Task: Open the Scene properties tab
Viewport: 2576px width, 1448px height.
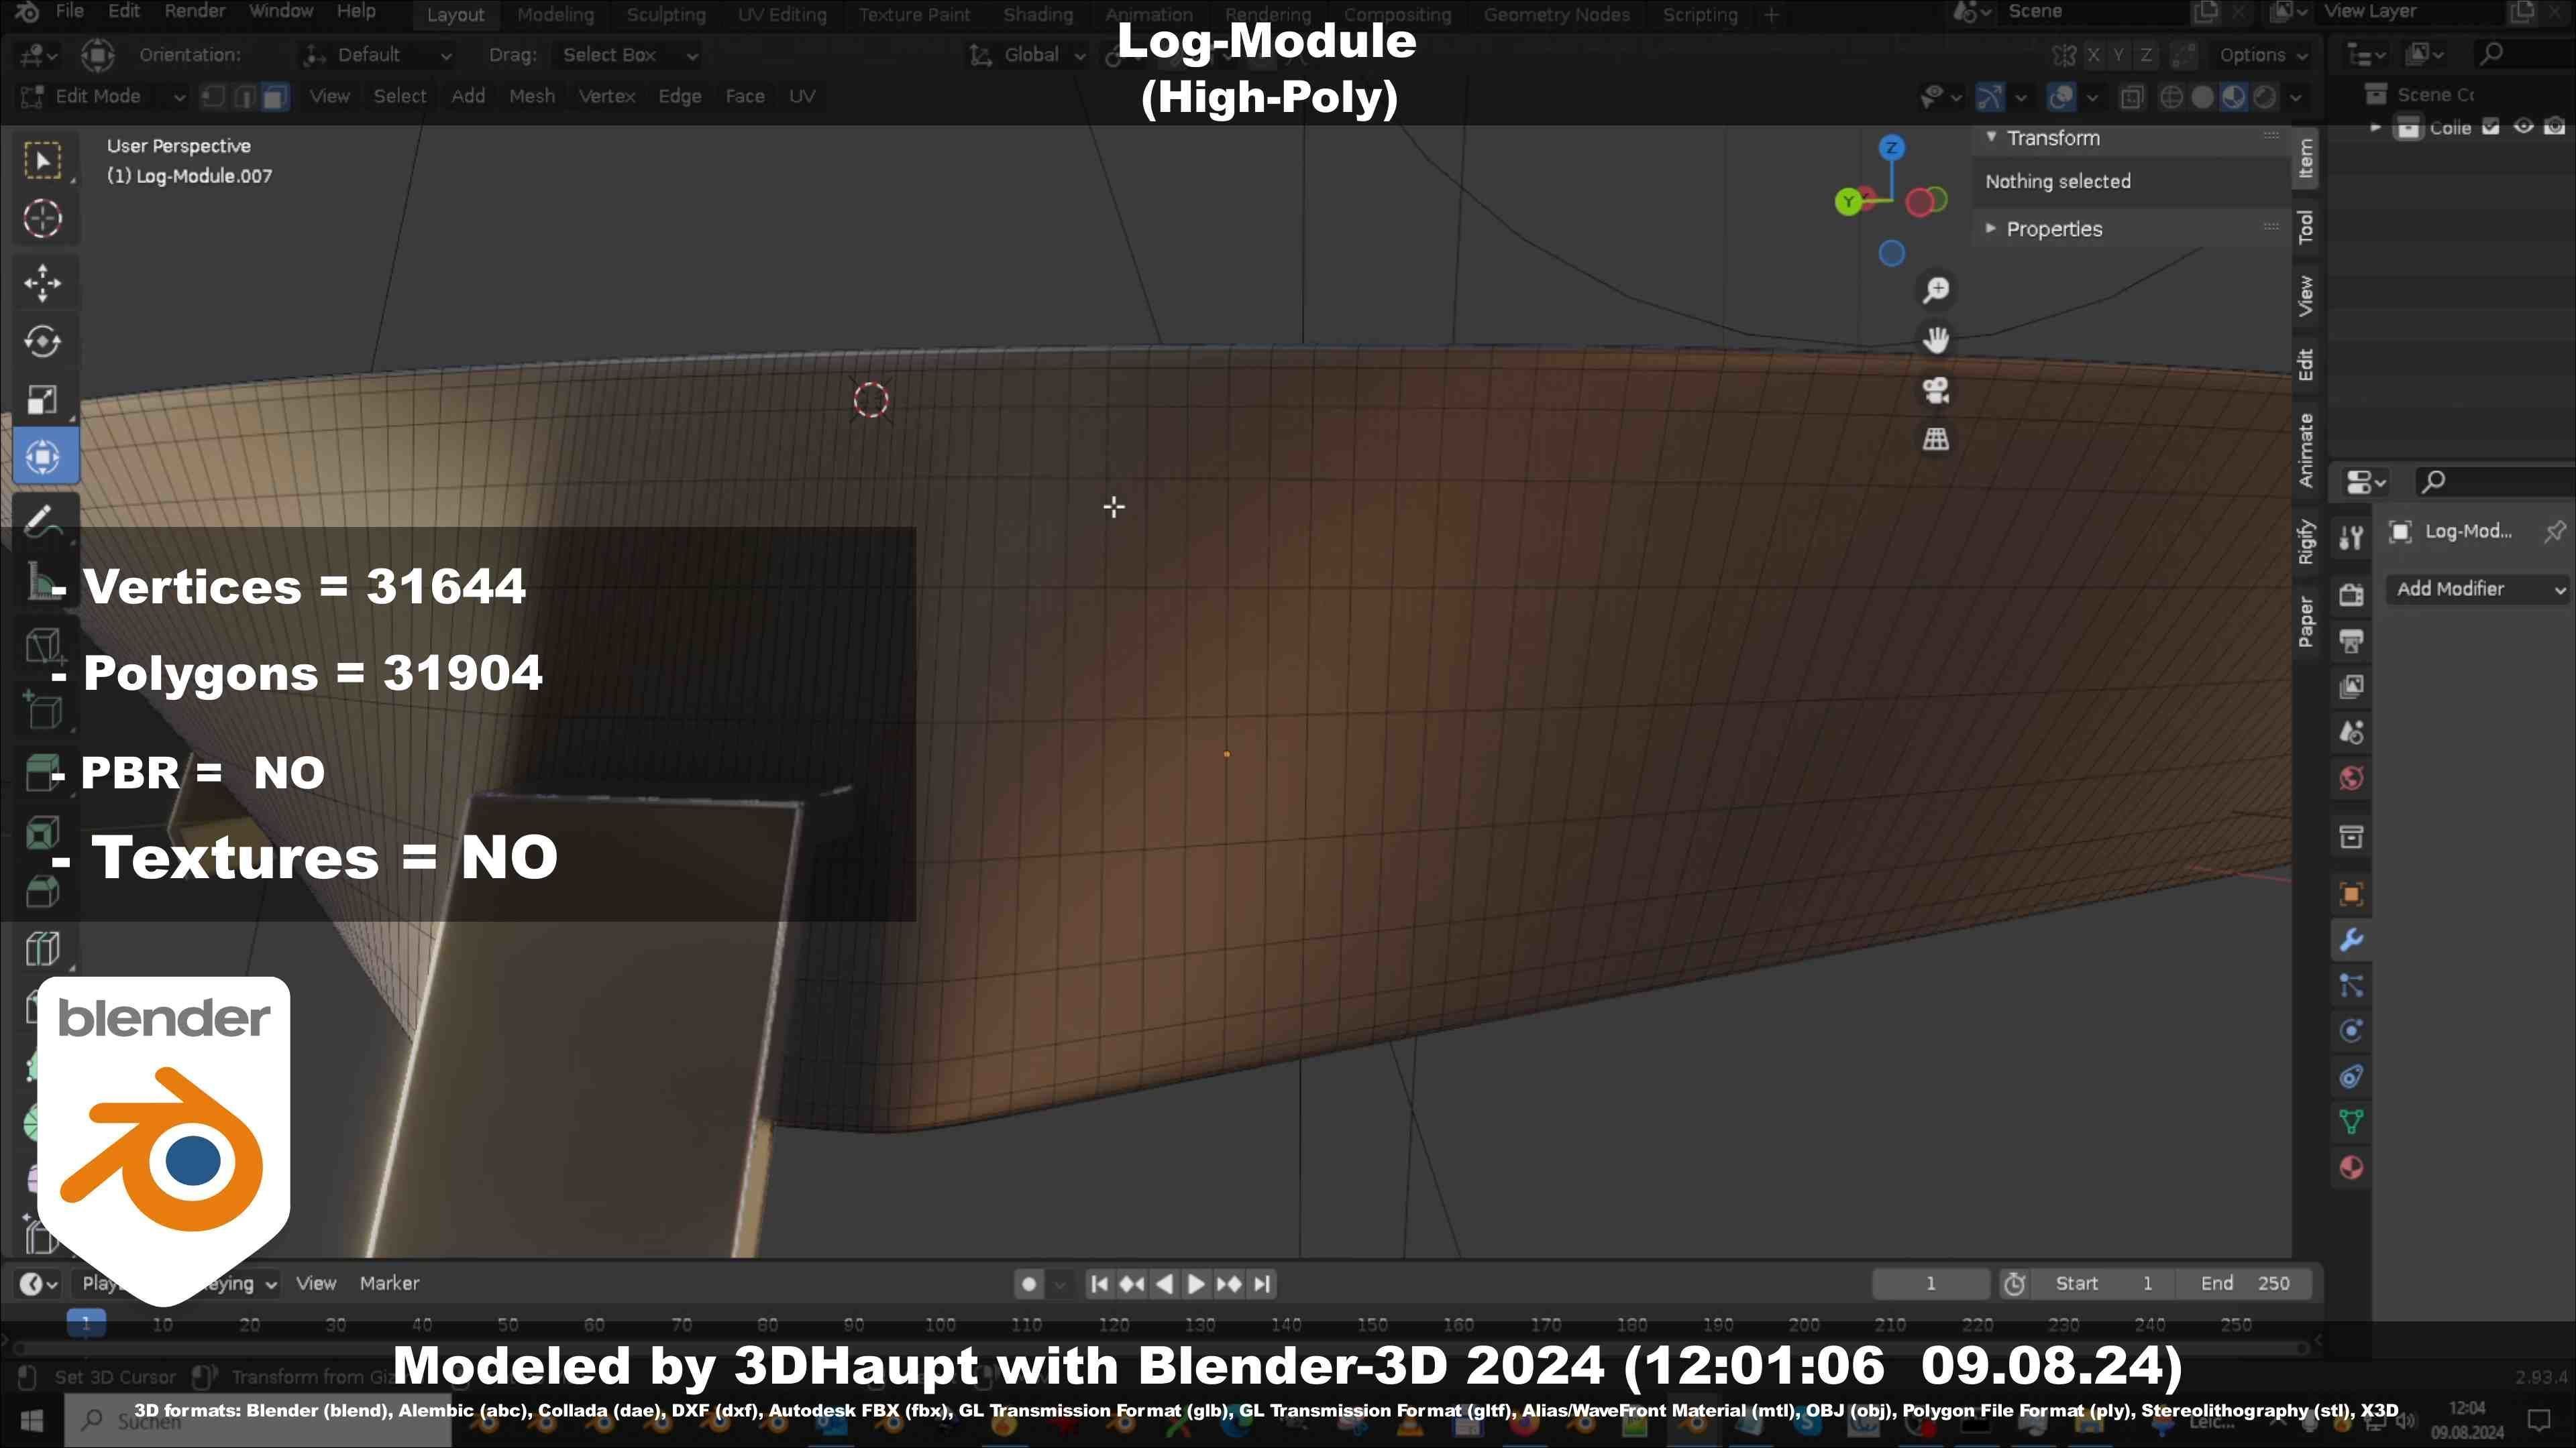Action: 2351,733
